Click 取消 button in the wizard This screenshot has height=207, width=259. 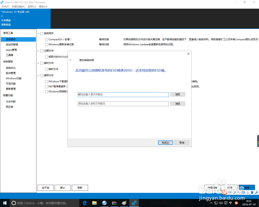(182, 143)
